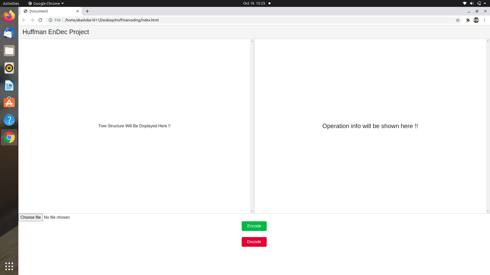
Task: Open Rhythmbox music player in dock
Action: coord(9,68)
